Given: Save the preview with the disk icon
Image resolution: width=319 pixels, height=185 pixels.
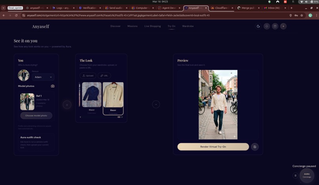Looking at the screenshot, I should tap(255, 147).
